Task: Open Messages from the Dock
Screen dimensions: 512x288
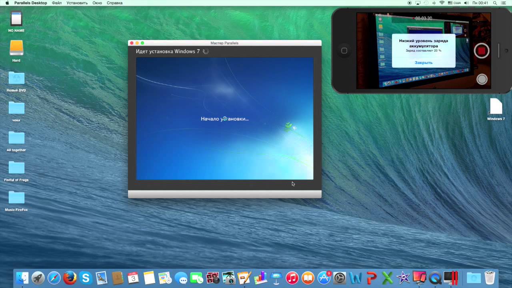Action: point(181,277)
